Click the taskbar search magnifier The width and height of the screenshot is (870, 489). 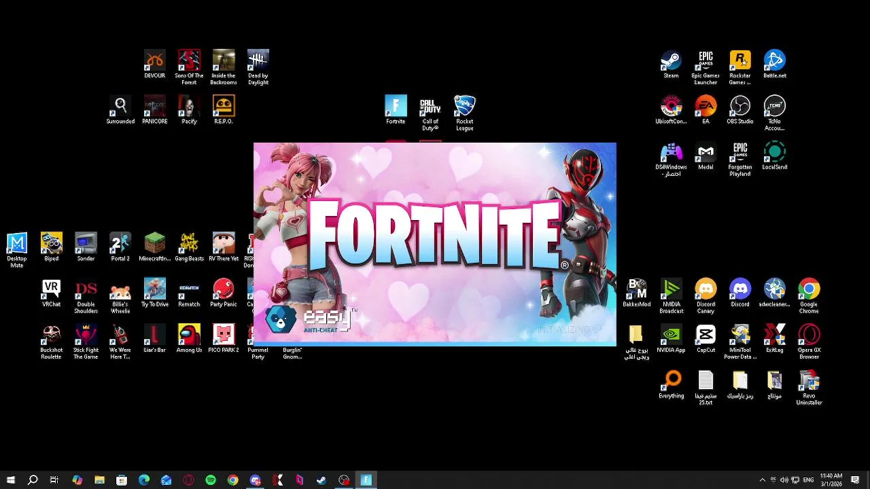tap(32, 480)
